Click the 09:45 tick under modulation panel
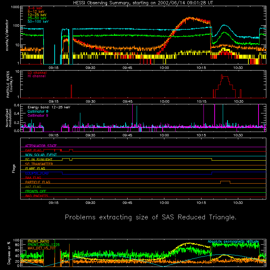Viewport: 270px width, 270px height. (128, 135)
